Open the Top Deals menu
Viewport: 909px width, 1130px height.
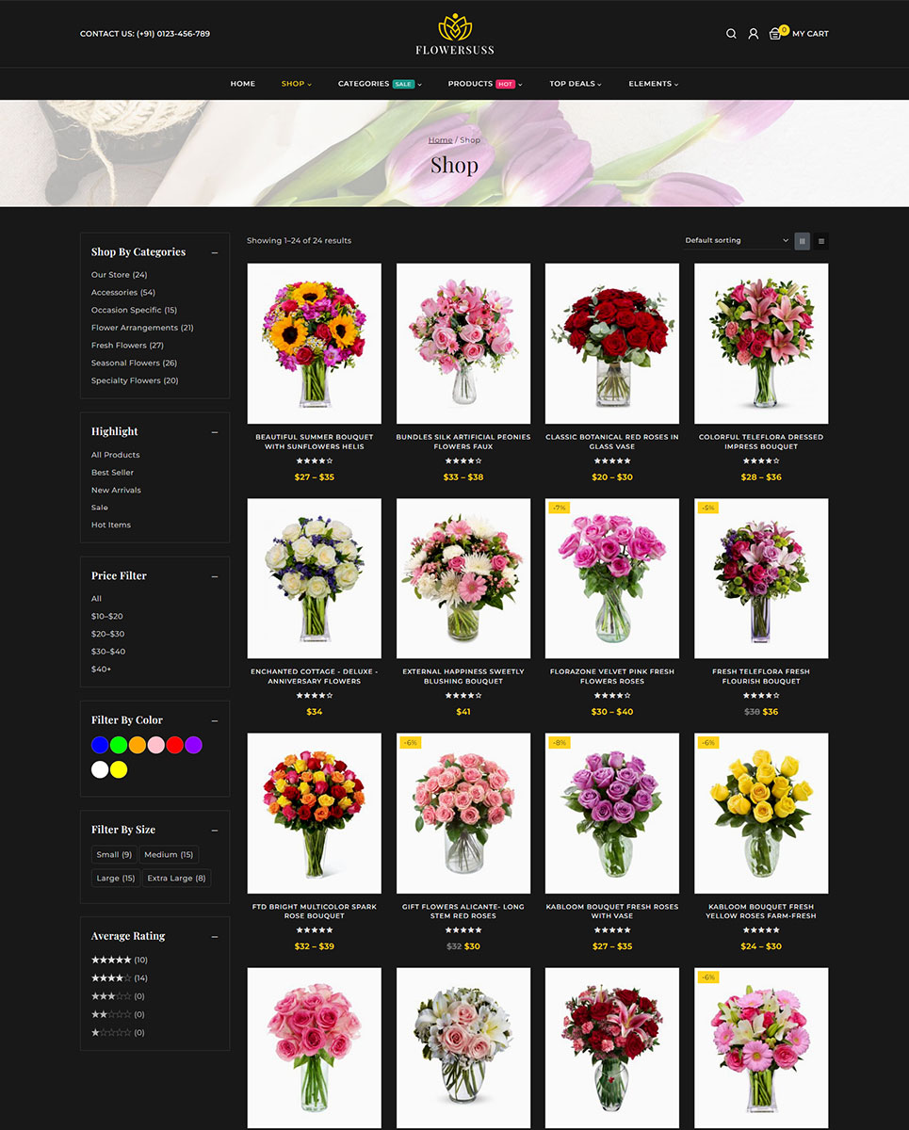pyautogui.click(x=575, y=84)
